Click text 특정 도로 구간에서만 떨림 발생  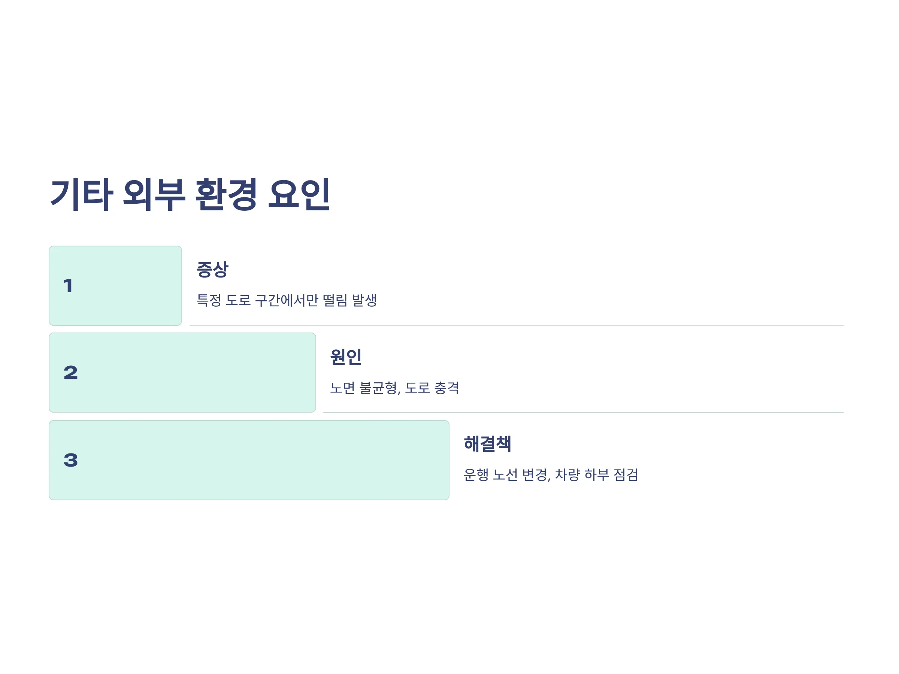tap(287, 301)
